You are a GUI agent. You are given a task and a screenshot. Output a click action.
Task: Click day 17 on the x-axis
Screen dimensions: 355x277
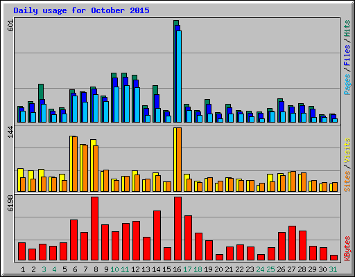187,269
